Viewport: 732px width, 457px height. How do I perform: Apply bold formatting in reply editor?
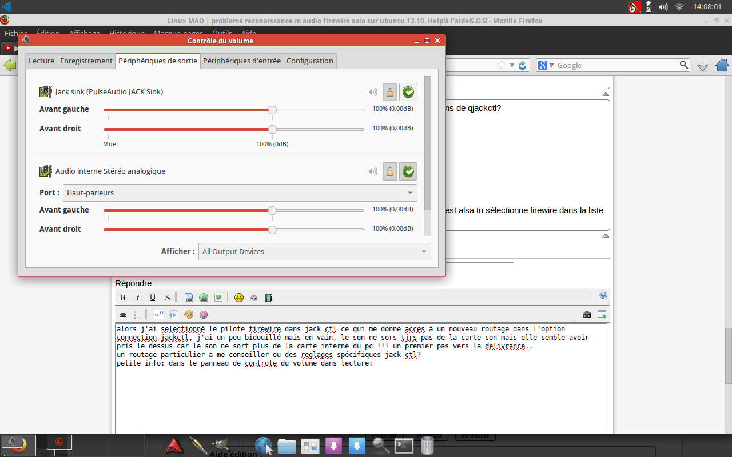pos(123,298)
